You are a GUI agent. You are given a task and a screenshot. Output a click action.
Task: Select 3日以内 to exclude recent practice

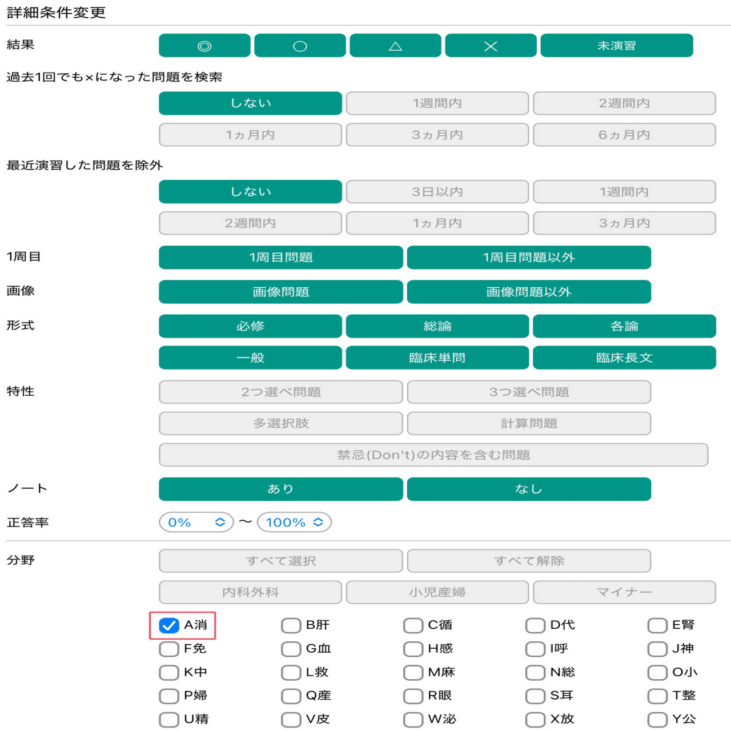tap(437, 192)
